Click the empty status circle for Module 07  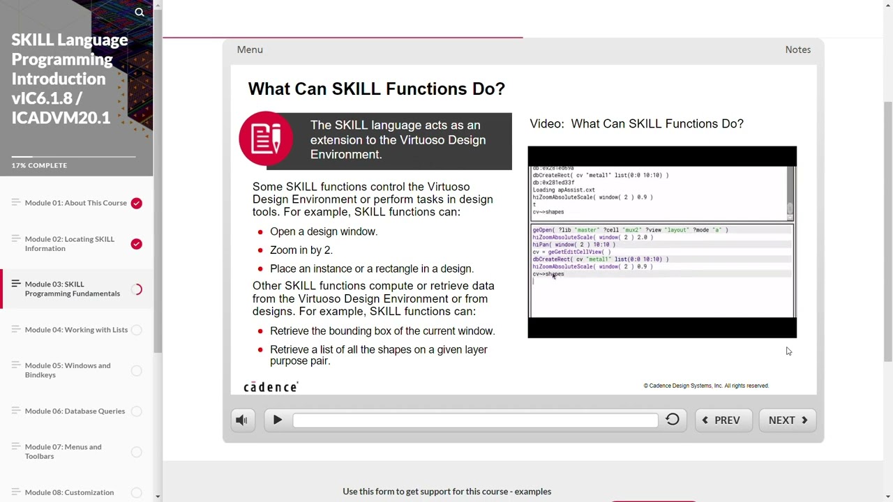pos(137,452)
